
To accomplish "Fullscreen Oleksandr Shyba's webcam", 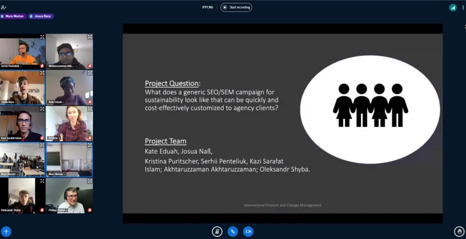I will coord(42,181).
